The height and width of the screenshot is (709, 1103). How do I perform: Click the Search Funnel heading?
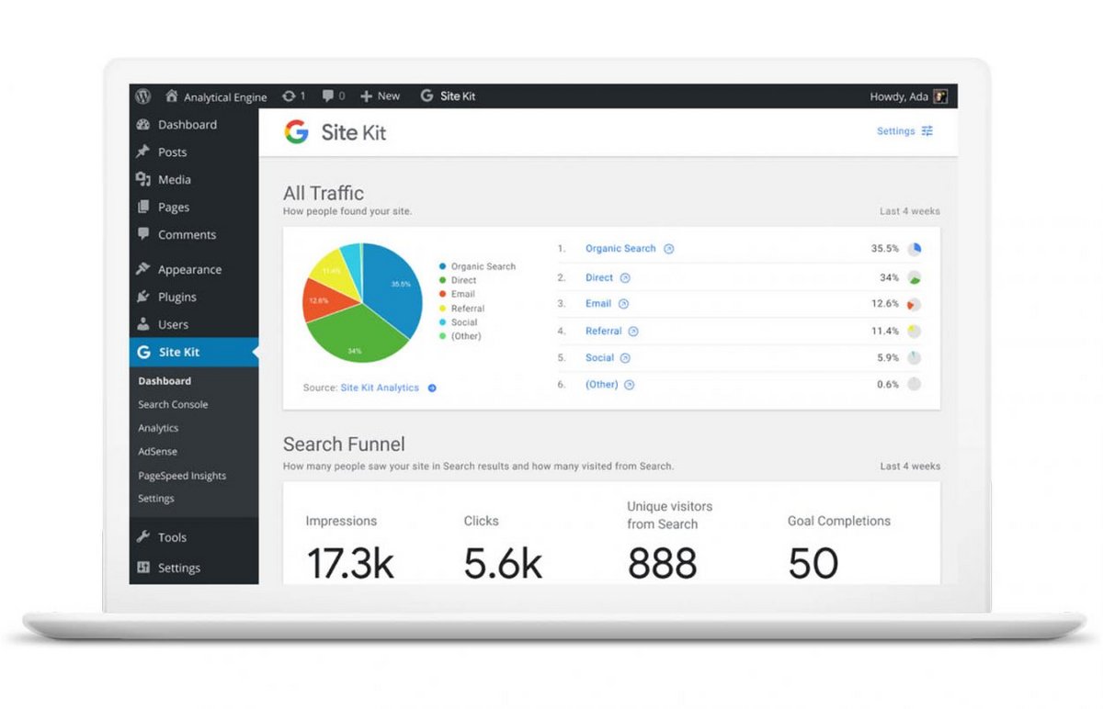click(x=344, y=445)
